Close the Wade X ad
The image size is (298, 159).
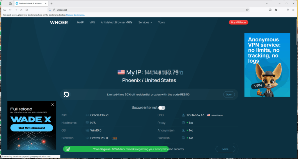tap(52, 105)
